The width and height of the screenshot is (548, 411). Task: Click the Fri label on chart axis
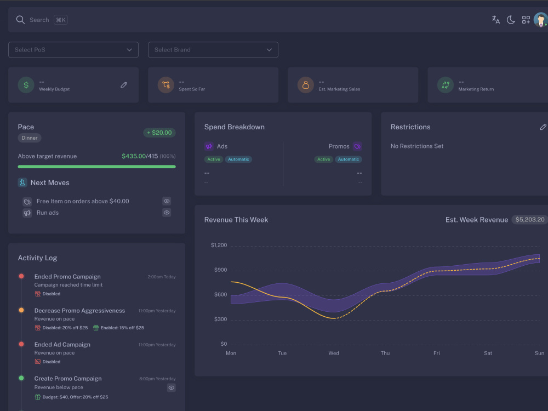(437, 353)
